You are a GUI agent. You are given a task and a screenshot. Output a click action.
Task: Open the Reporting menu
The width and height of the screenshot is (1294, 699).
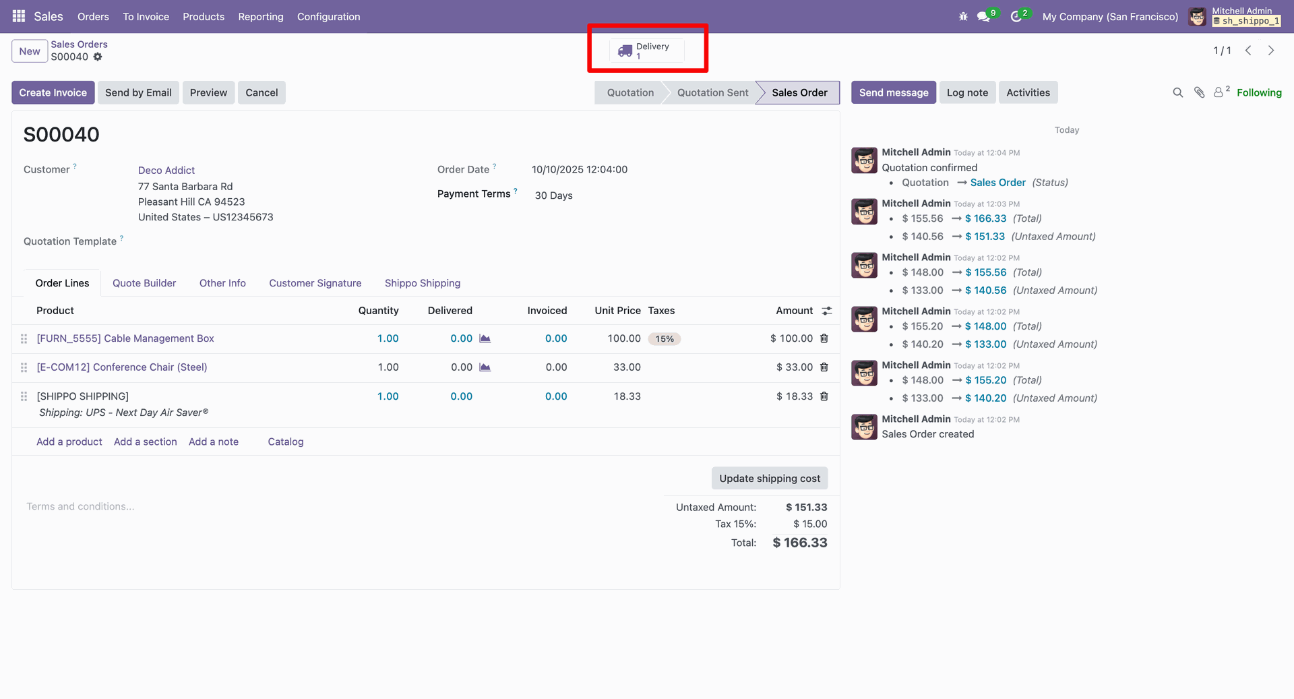click(x=260, y=16)
